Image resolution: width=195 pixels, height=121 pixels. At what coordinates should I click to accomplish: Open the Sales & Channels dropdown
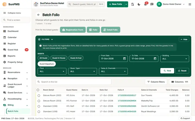click(x=113, y=71)
